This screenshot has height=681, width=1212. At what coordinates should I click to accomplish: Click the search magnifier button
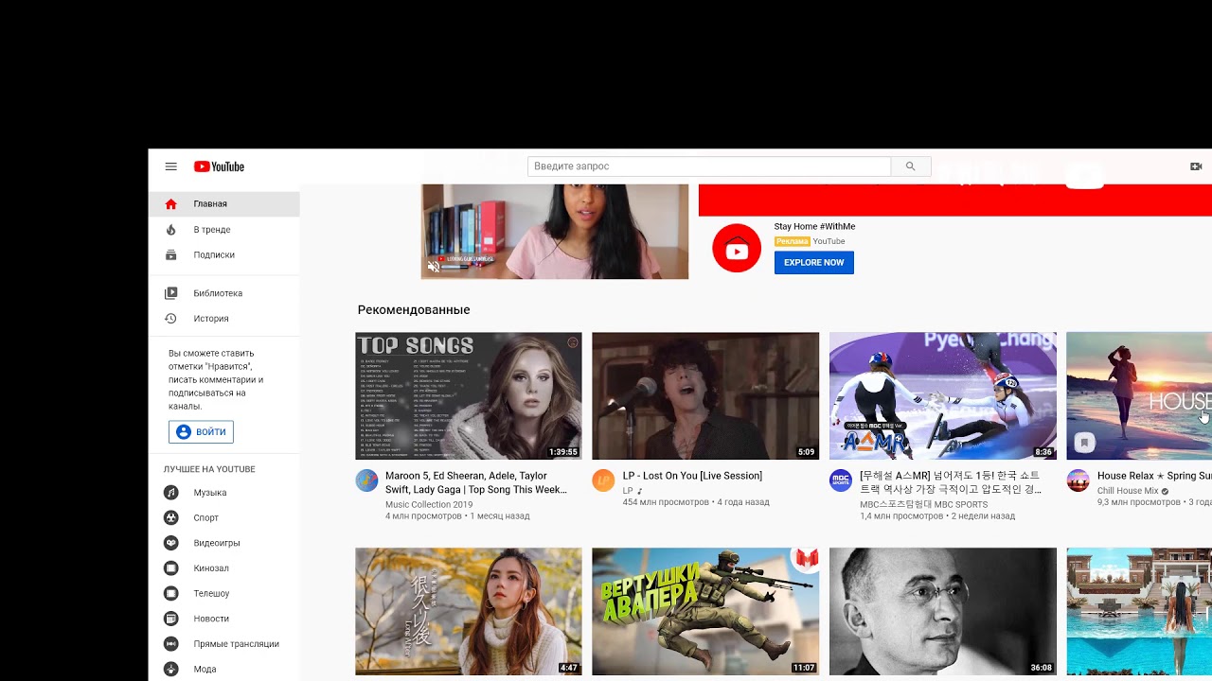[910, 166]
